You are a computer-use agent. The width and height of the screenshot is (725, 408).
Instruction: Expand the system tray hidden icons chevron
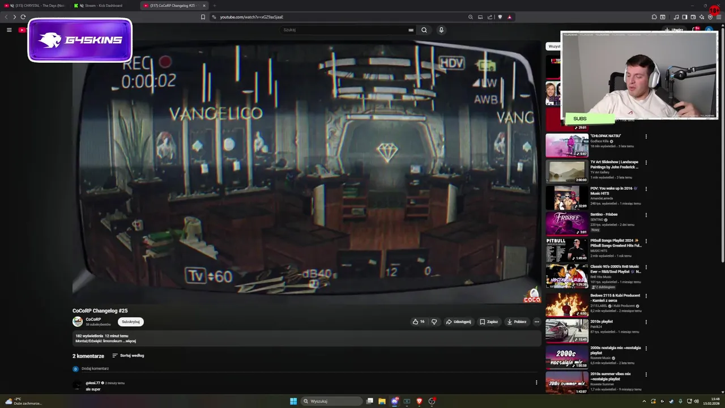644,401
